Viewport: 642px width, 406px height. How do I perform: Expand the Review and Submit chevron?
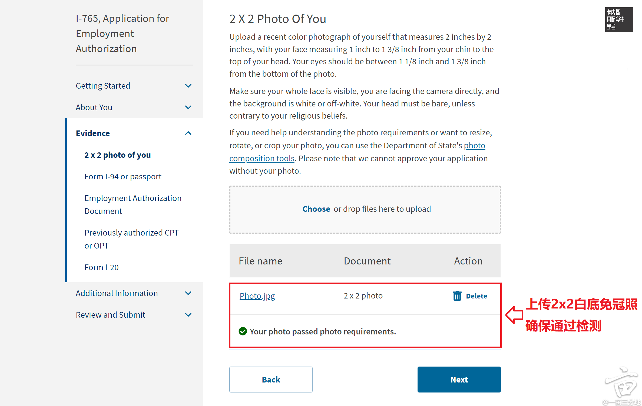coord(188,315)
